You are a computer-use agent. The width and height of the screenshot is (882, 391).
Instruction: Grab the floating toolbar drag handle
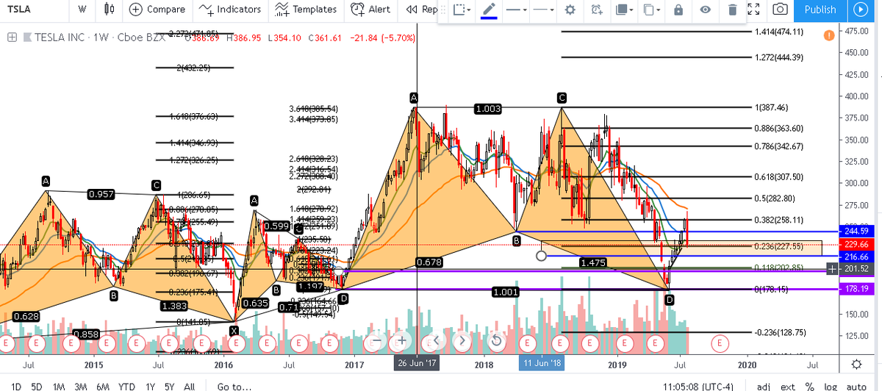(x=444, y=10)
